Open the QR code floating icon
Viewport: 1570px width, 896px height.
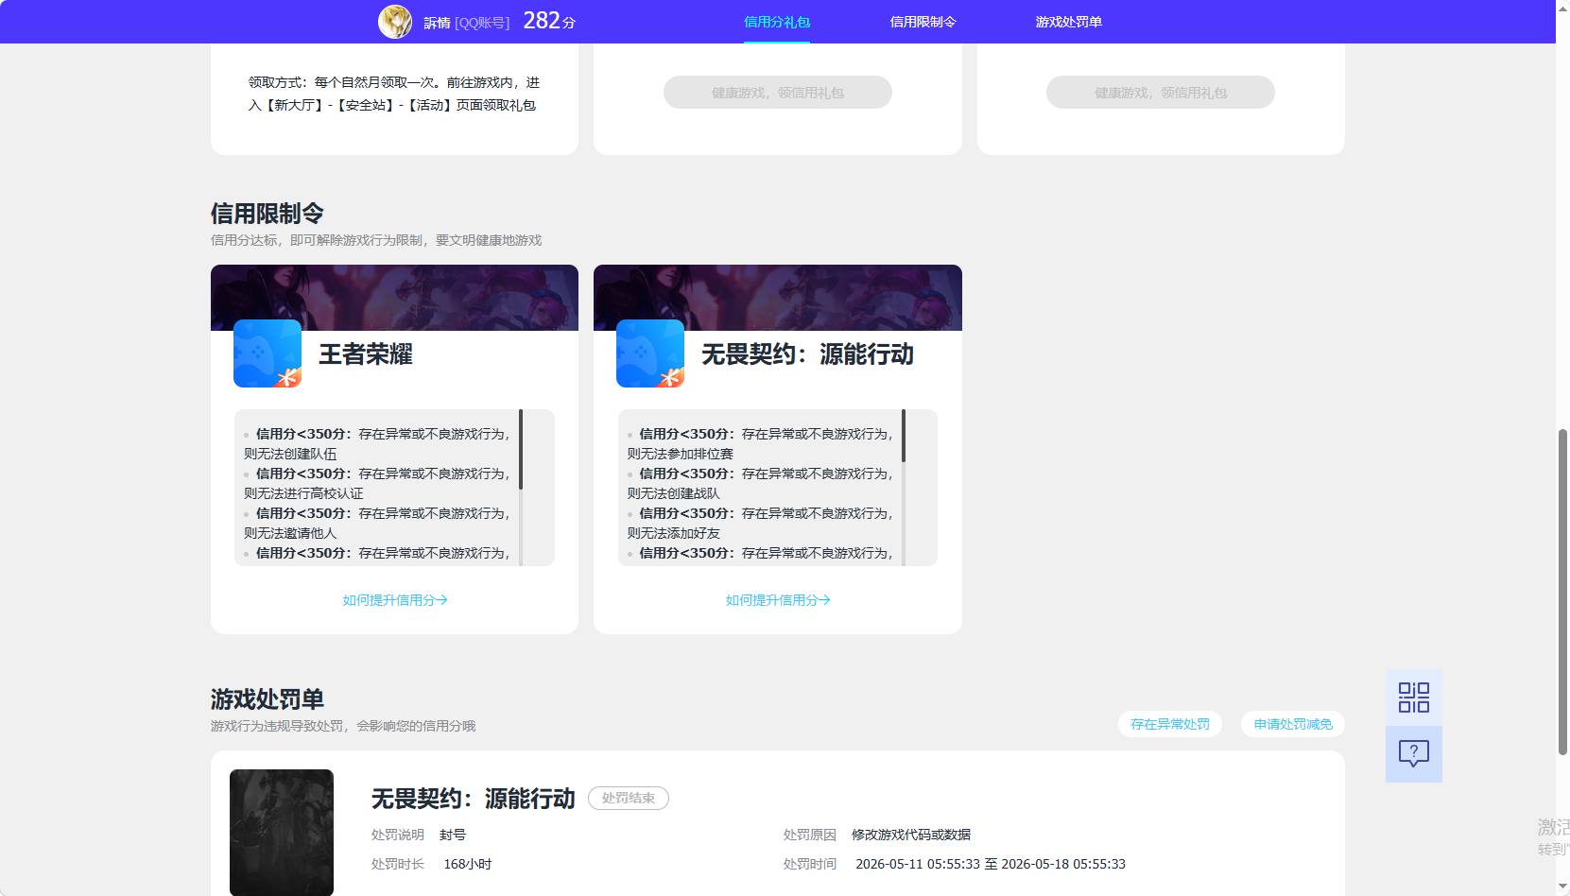click(x=1413, y=698)
